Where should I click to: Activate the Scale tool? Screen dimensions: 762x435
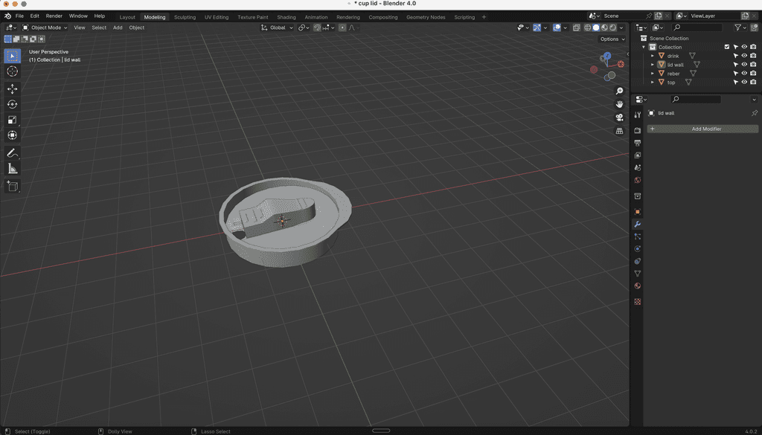12,120
